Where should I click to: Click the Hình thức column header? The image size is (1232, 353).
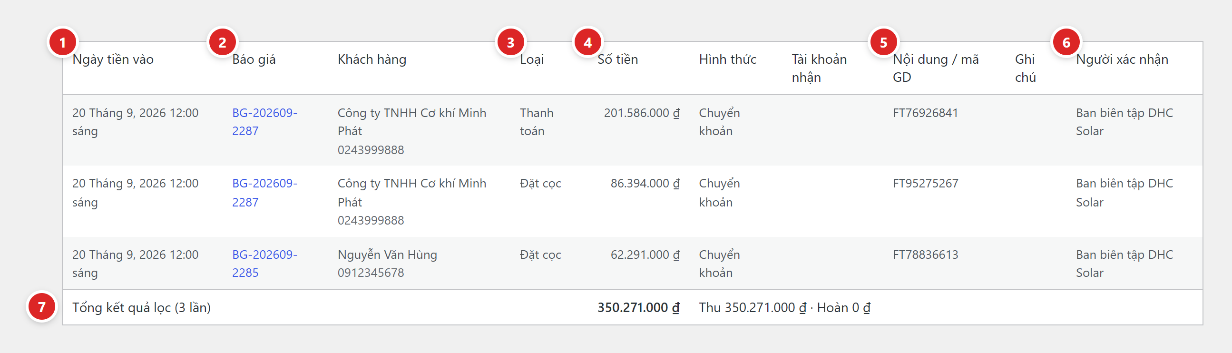pos(727,59)
